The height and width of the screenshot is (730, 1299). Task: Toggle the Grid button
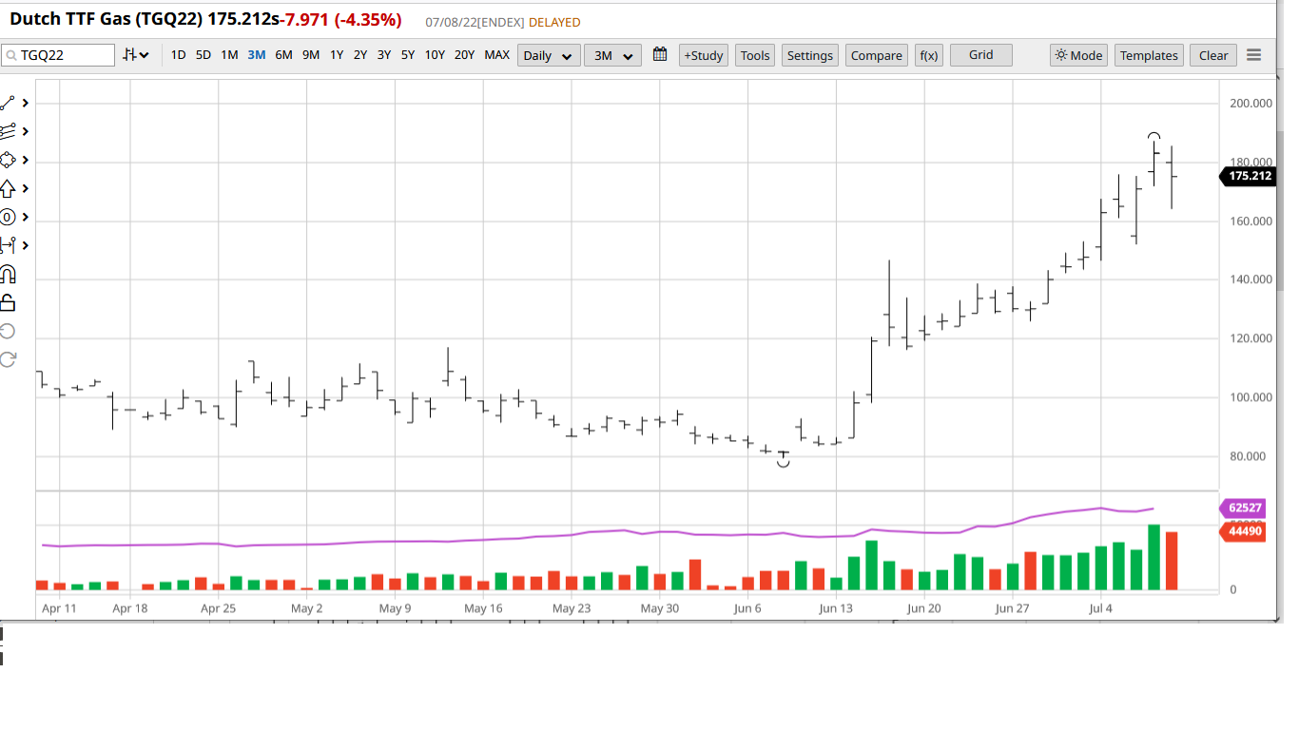(x=981, y=55)
